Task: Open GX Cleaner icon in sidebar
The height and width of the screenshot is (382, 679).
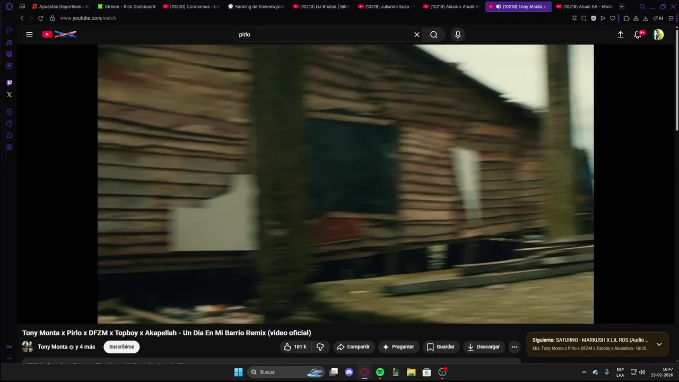Action: coord(9,42)
